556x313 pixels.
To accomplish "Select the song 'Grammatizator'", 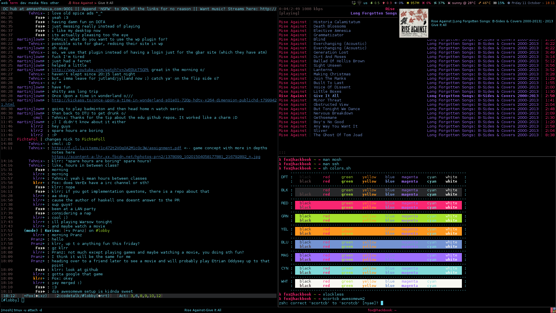I will 328,35.
